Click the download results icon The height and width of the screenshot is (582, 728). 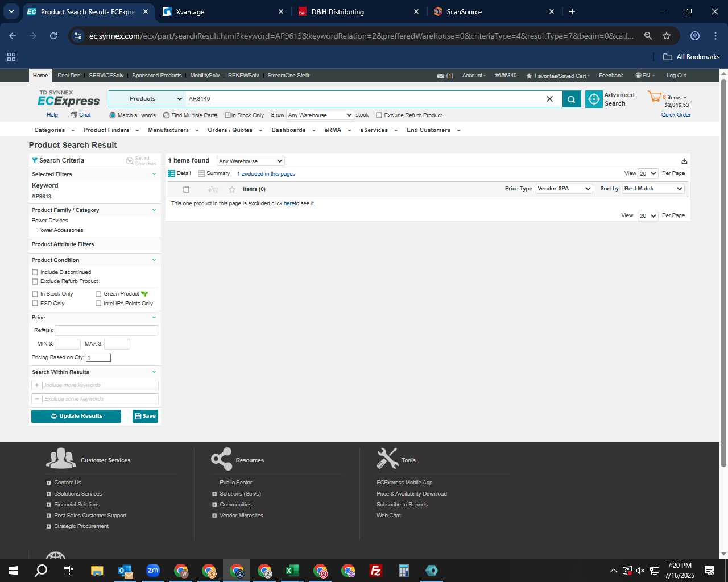point(684,161)
